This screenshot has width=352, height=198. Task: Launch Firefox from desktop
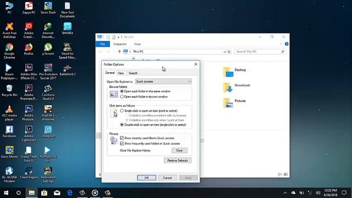coord(29,50)
